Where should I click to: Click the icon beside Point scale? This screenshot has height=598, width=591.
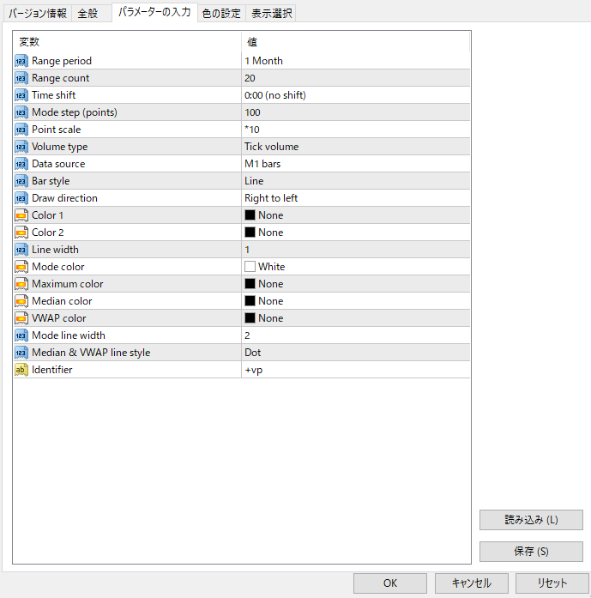click(21, 130)
